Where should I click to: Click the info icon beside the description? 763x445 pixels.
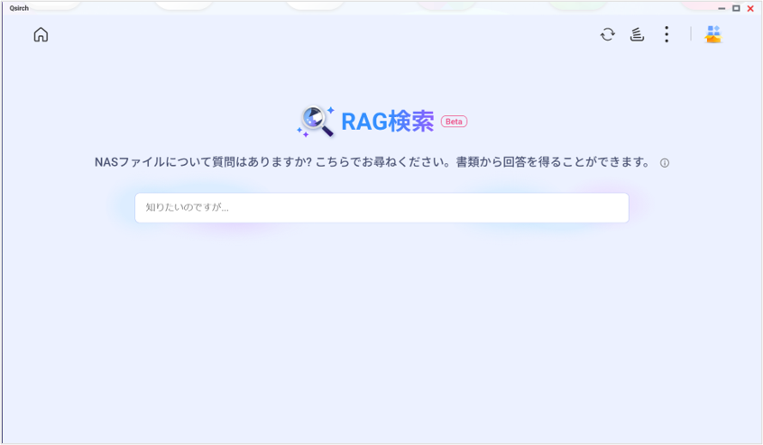[x=665, y=164]
